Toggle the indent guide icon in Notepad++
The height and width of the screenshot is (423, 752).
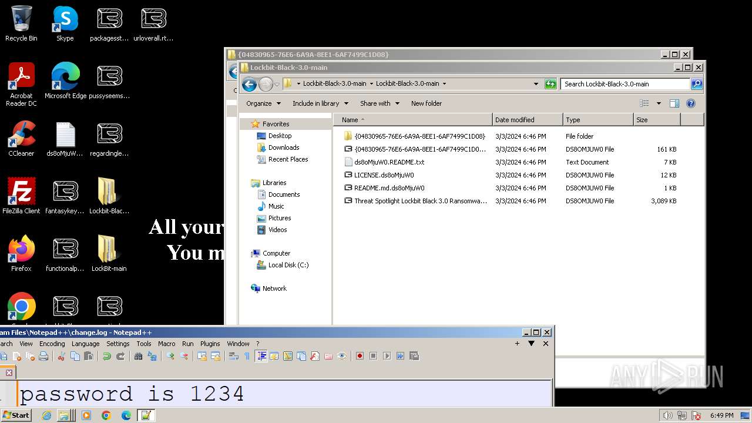(261, 356)
